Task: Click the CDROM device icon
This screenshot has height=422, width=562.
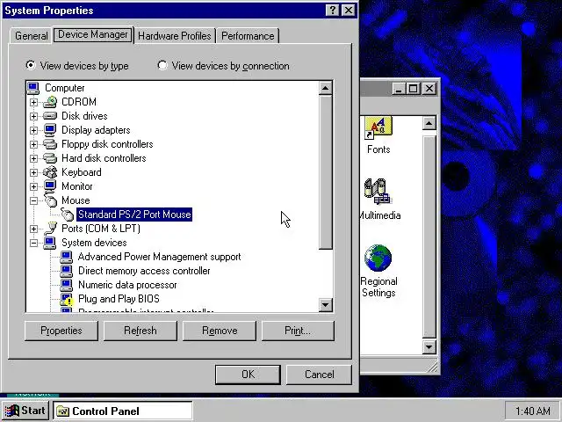Action: point(50,102)
